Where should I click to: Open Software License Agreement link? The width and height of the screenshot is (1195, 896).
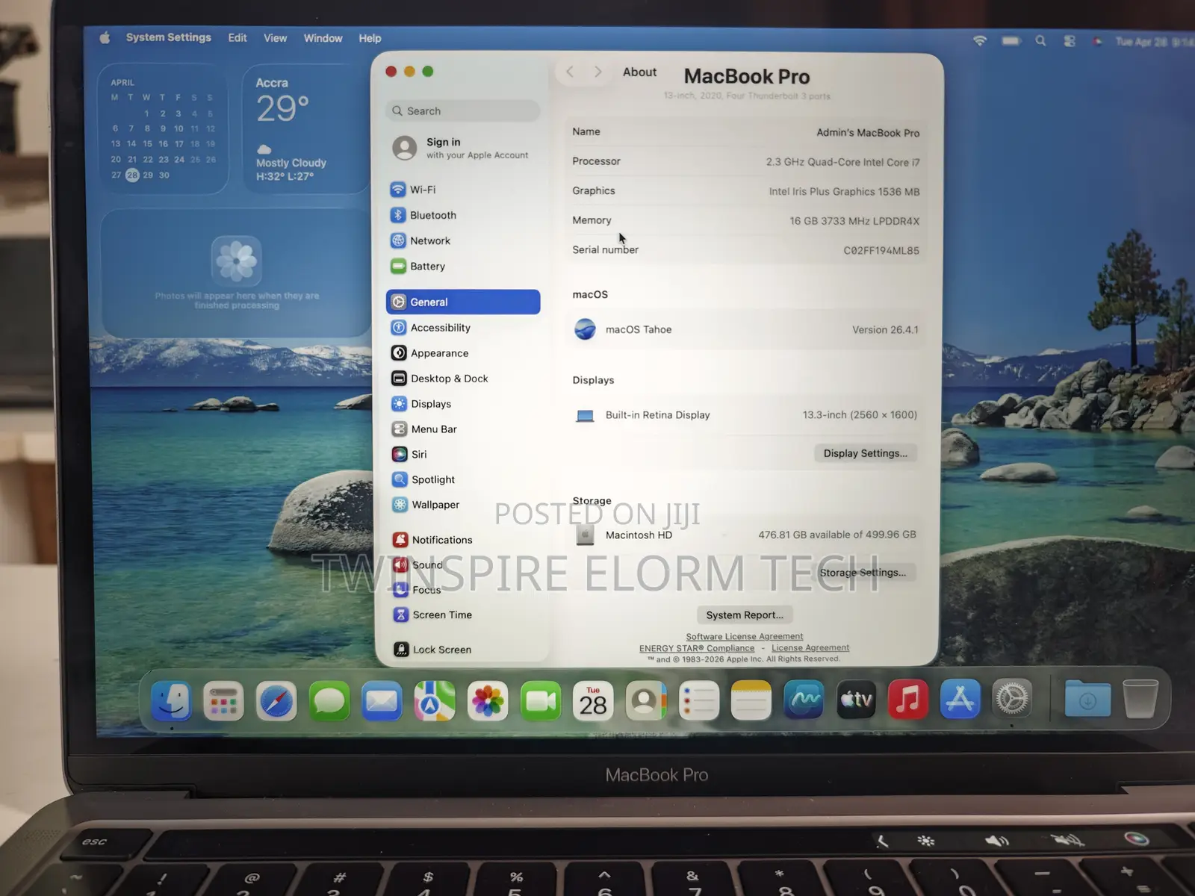tap(745, 637)
